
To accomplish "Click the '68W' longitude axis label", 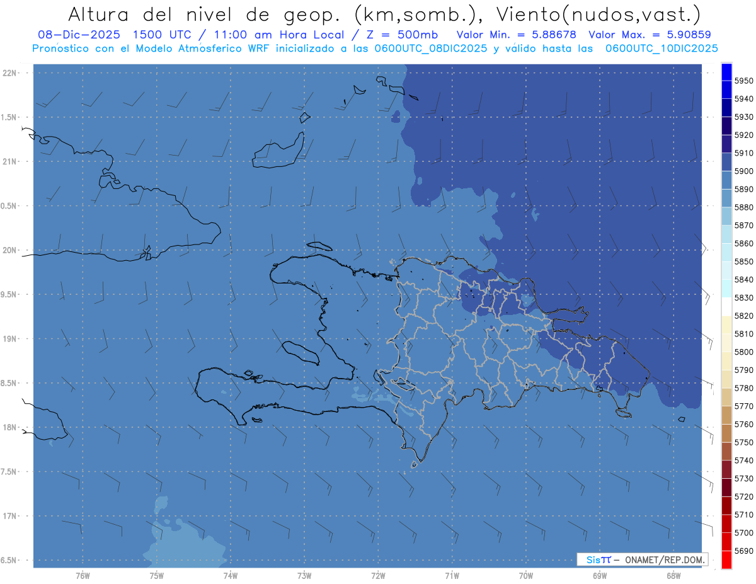I will click(x=673, y=576).
